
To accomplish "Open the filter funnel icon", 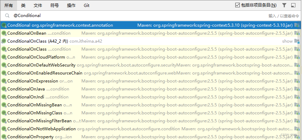I will [x=284, y=5].
